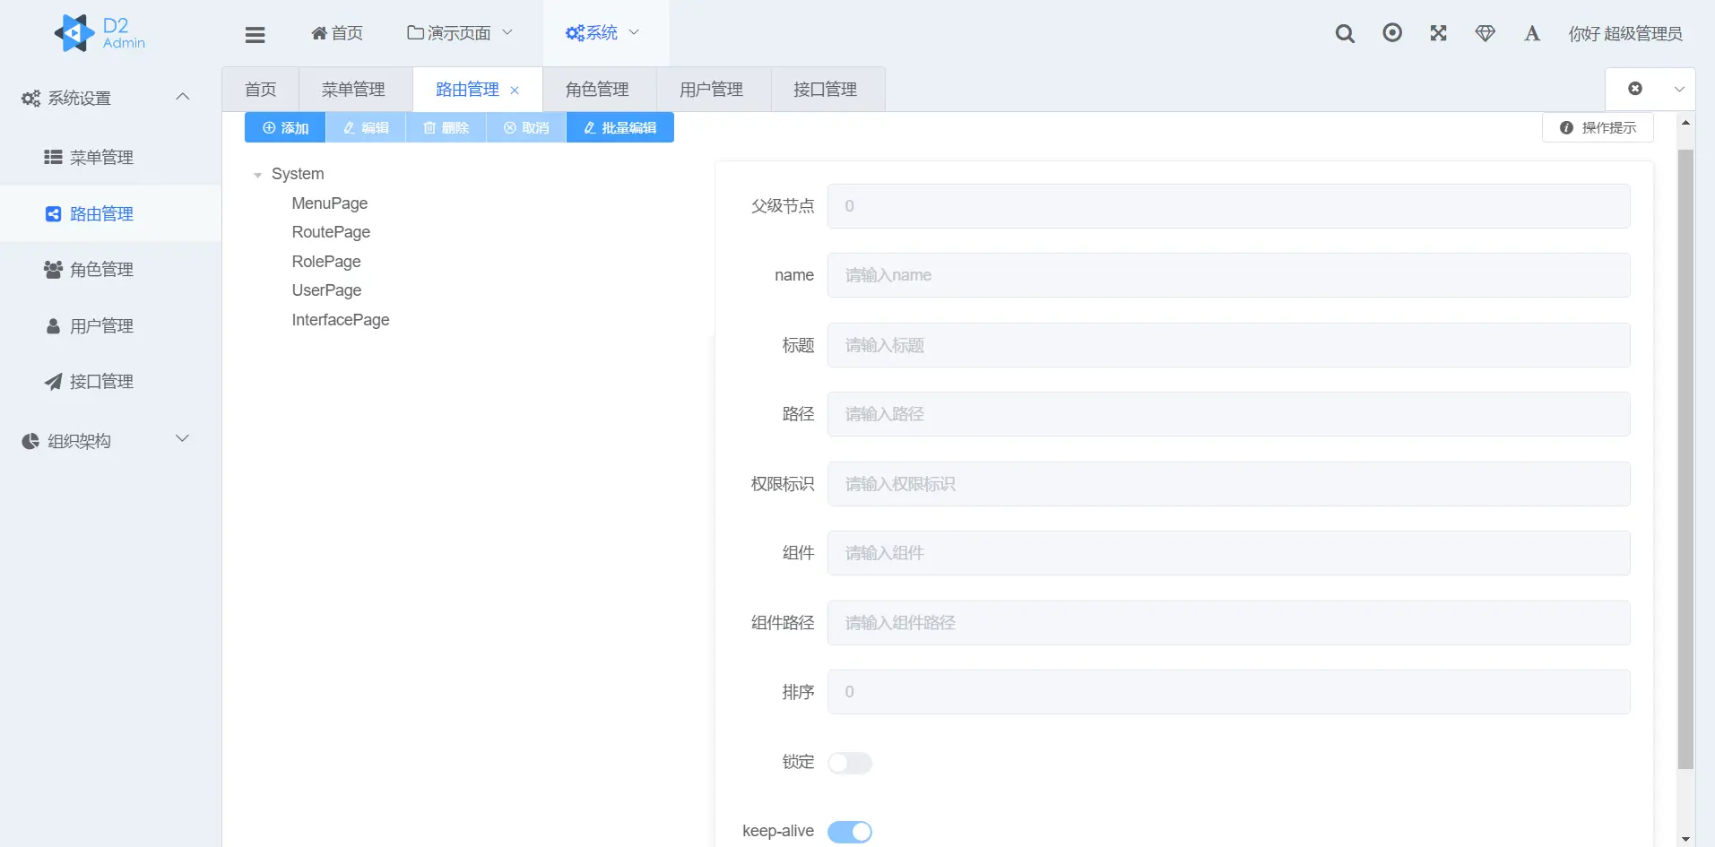Open the tab options dropdown arrow
The image size is (1715, 847).
tap(1679, 89)
